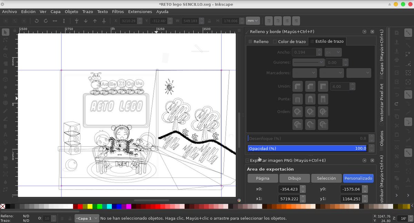The image size is (414, 223).
Task: Open the mm units dropdown
Action: 253,21
